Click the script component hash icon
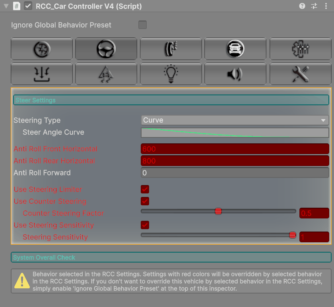 pos(17,6)
